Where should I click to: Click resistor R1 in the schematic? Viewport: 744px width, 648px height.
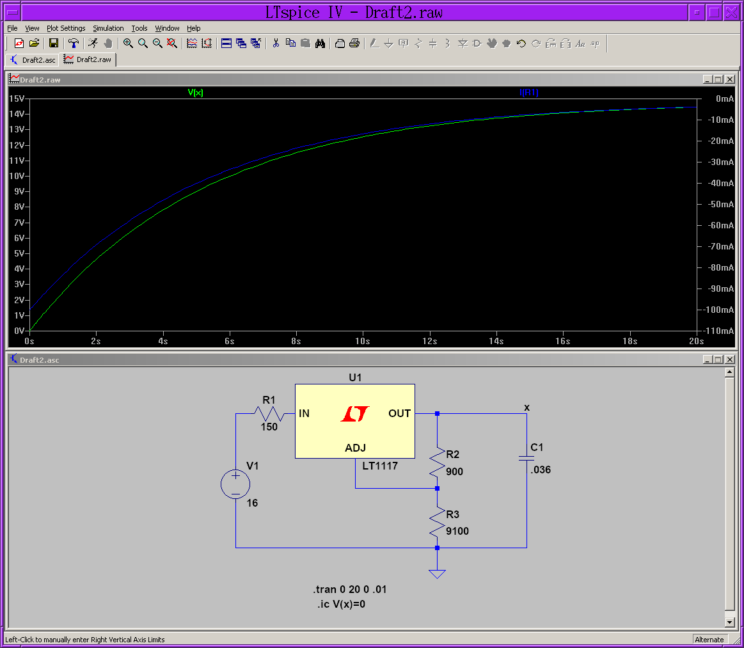269,414
